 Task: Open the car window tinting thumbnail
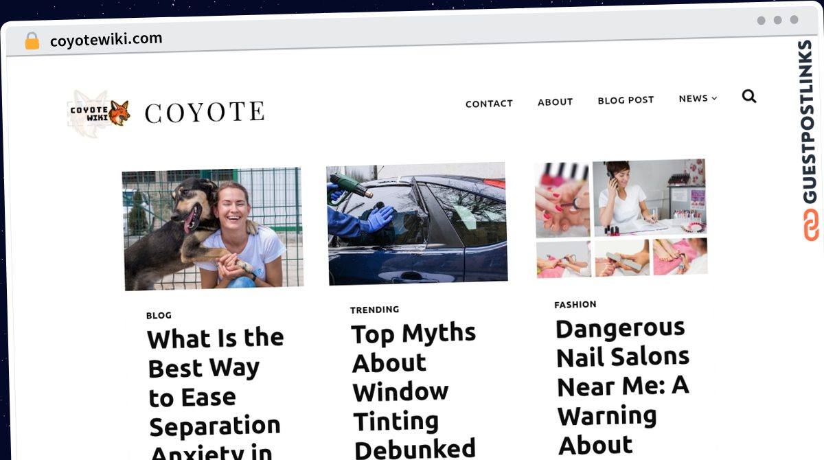tap(417, 223)
